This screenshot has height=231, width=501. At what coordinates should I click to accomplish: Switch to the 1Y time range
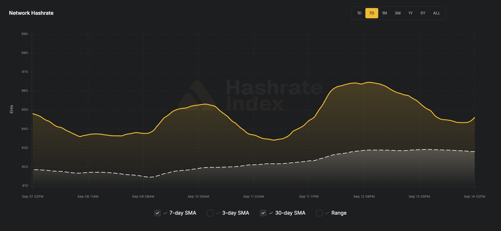(x=410, y=13)
